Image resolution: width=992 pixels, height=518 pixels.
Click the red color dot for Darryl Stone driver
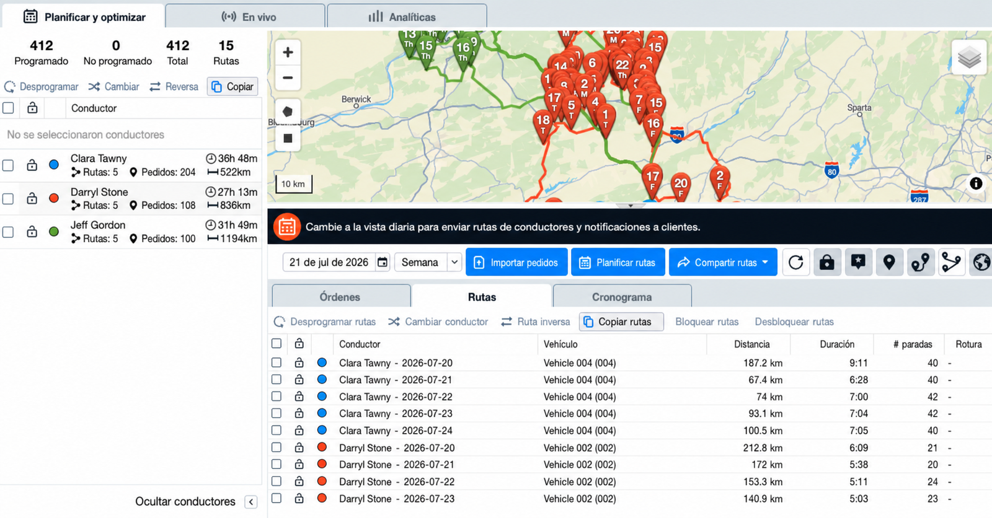click(54, 198)
